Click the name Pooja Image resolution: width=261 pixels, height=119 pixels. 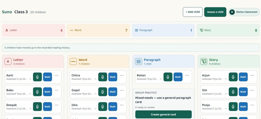coord(206,105)
